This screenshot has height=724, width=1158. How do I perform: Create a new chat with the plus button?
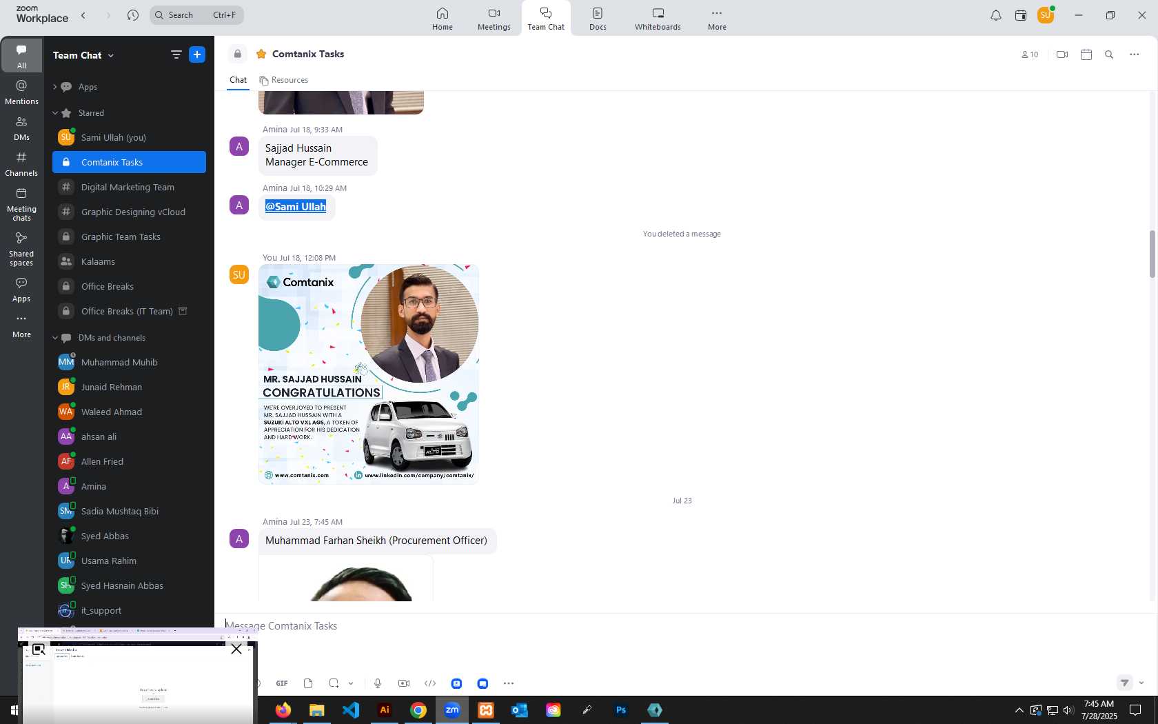(197, 54)
